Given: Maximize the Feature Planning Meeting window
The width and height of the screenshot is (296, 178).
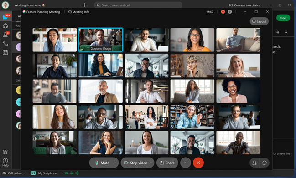Looking at the screenshot, I should [x=256, y=12].
